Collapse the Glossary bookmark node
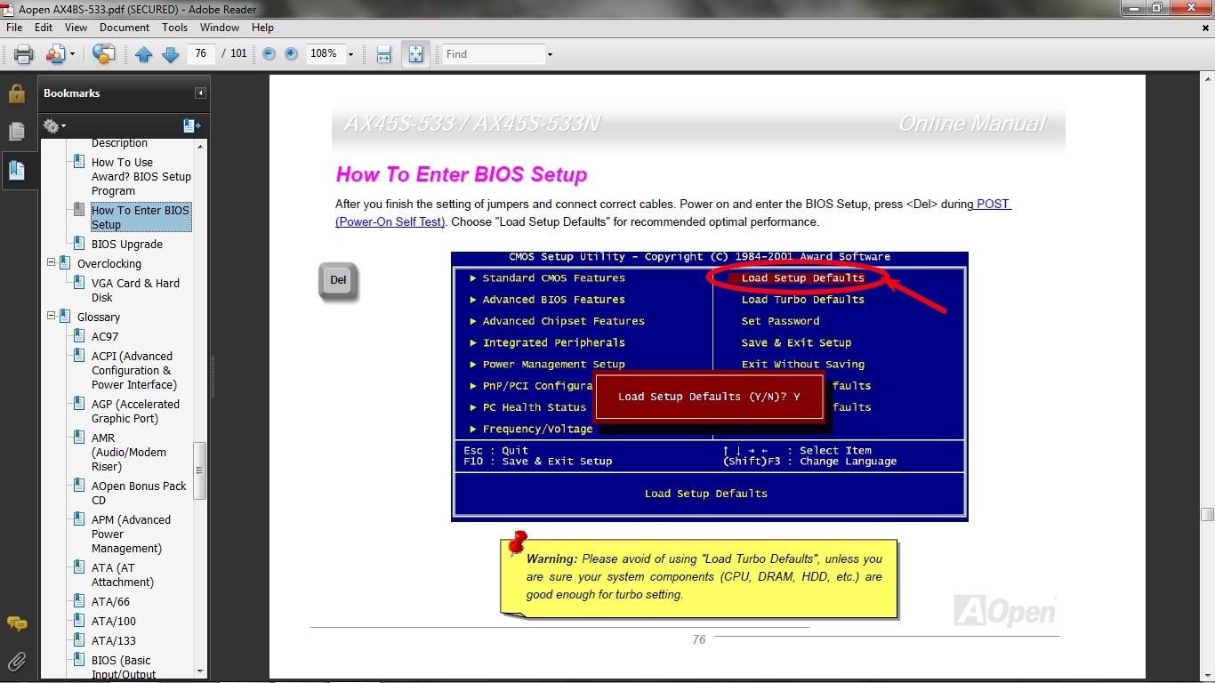This screenshot has height=683, width=1215. tap(51, 317)
